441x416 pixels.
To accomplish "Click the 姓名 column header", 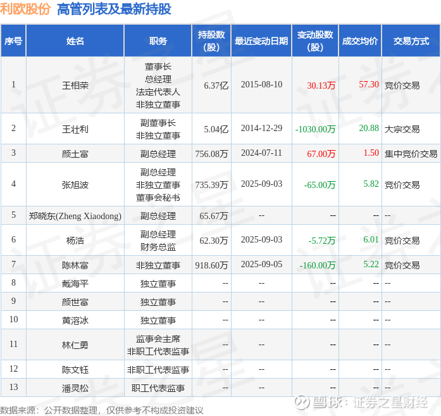I will (75, 41).
